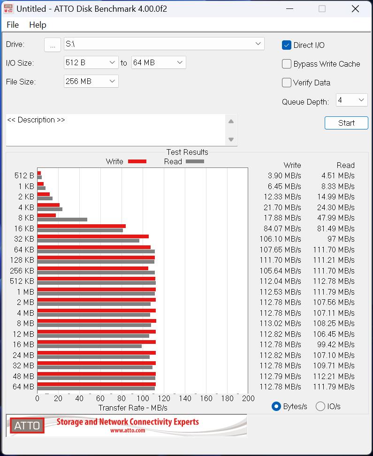
Task: Enable Bypass Write Cache checkbox
Action: click(x=287, y=64)
